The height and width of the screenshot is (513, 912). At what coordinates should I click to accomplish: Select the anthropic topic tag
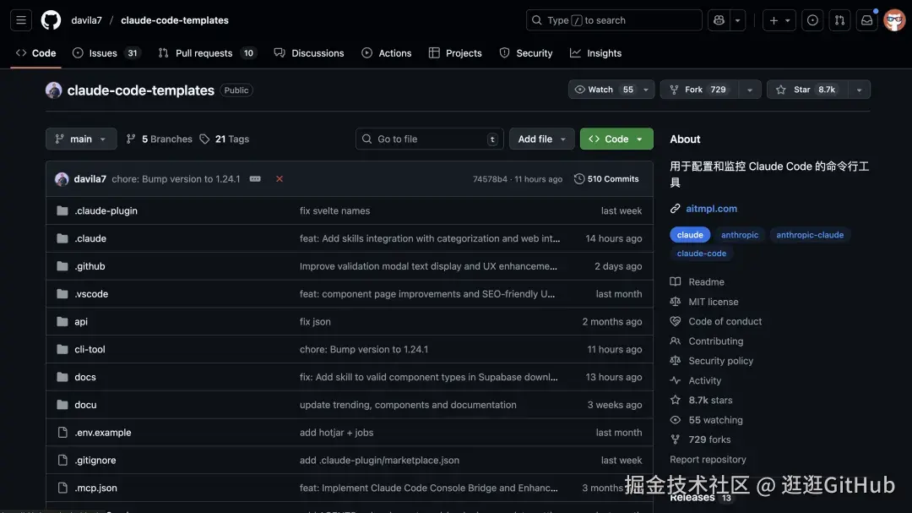point(740,235)
